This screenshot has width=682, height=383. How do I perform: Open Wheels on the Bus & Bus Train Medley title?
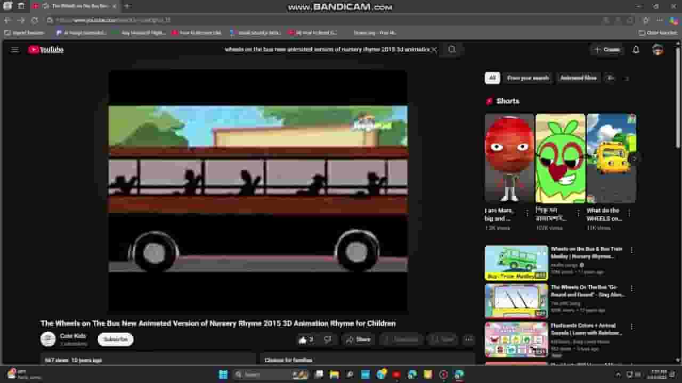(587, 253)
